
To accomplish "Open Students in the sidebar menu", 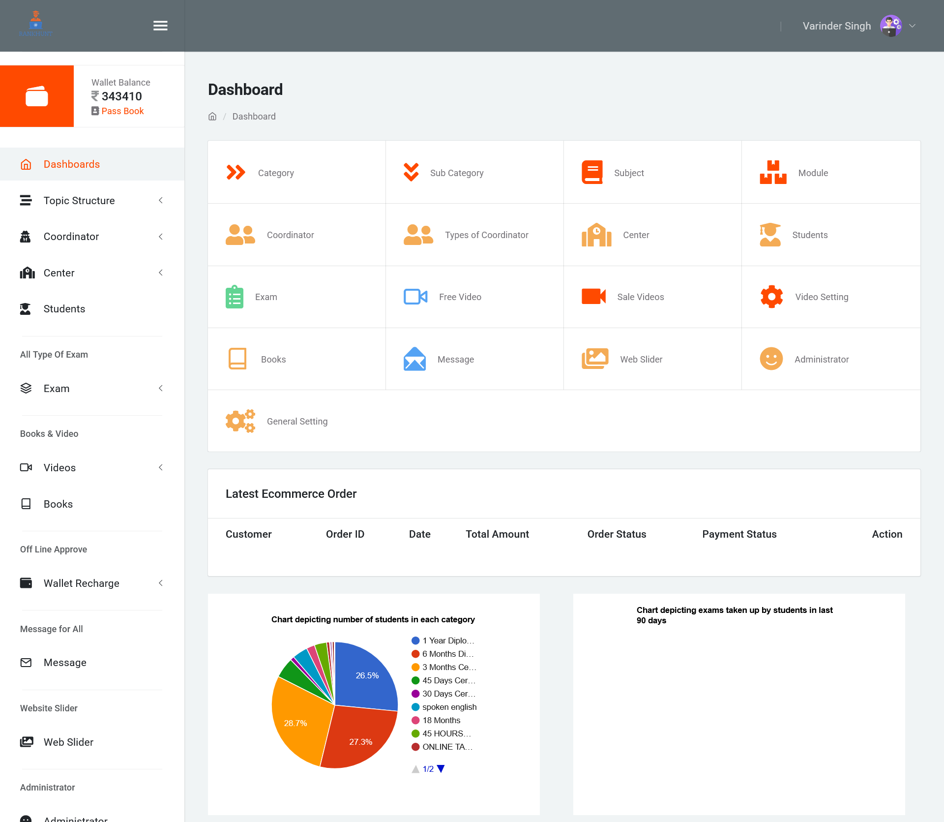I will (x=64, y=309).
